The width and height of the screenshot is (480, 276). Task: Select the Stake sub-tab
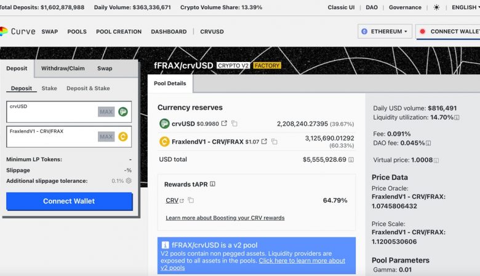(x=49, y=88)
